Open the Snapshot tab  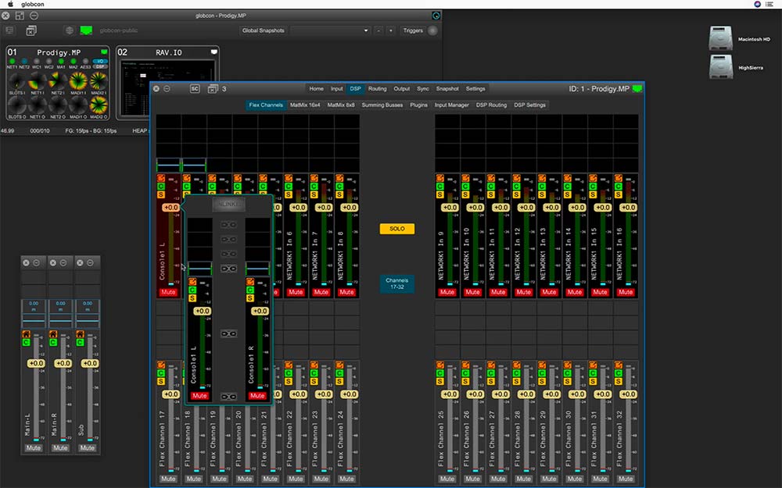(447, 89)
